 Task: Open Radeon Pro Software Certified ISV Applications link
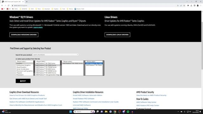point(27,102)
